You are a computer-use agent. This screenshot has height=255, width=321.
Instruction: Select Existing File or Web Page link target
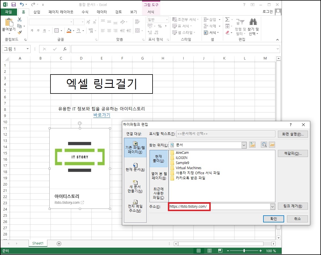(135, 148)
